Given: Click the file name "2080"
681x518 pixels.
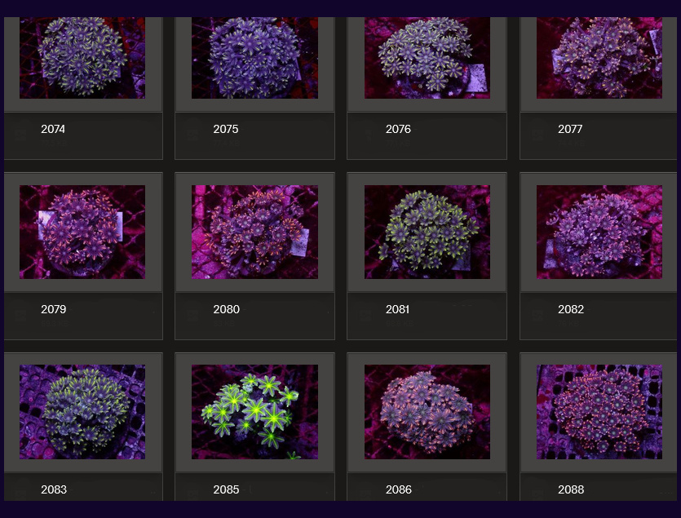Looking at the screenshot, I should click(x=226, y=309).
